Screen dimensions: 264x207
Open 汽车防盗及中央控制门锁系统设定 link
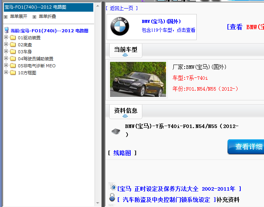(166, 200)
